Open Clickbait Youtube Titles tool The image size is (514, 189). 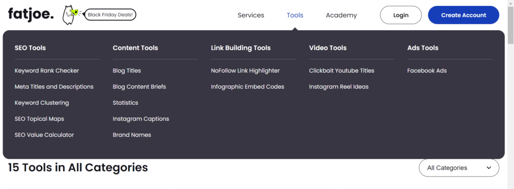coord(341,71)
